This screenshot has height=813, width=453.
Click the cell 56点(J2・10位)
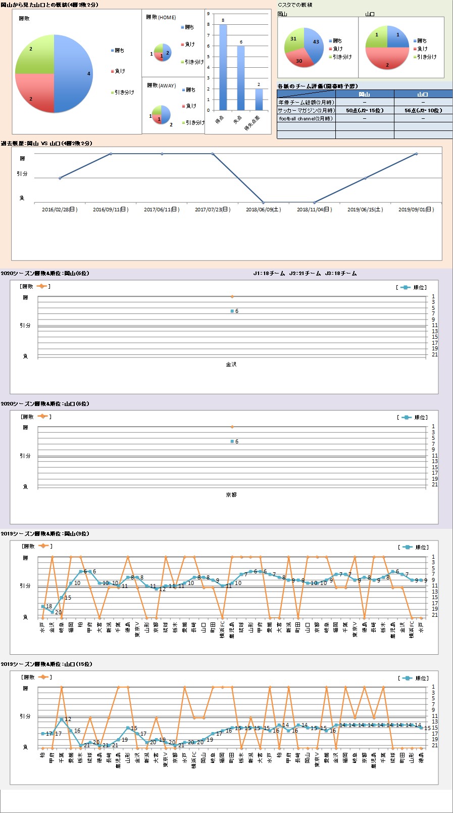point(423,110)
